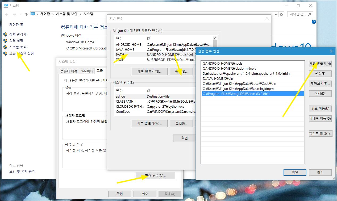This screenshot has height=201, width=337.
Task: Open 원격 설정 from the left sidebar
Action: pos(16,40)
